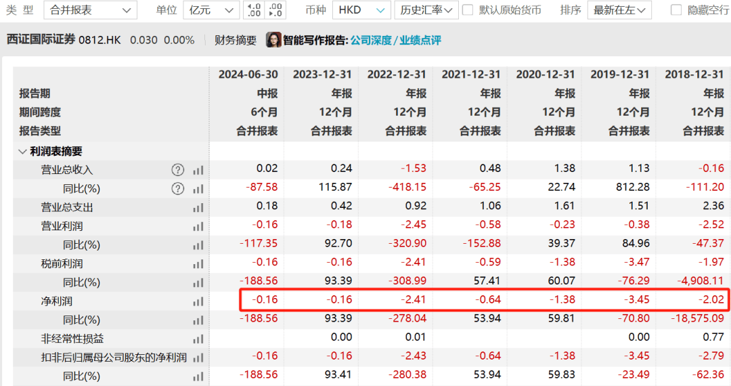Image resolution: width=731 pixels, height=386 pixels.
Task: Click 2022 operating profit value -2.45
Action: [x=414, y=225]
